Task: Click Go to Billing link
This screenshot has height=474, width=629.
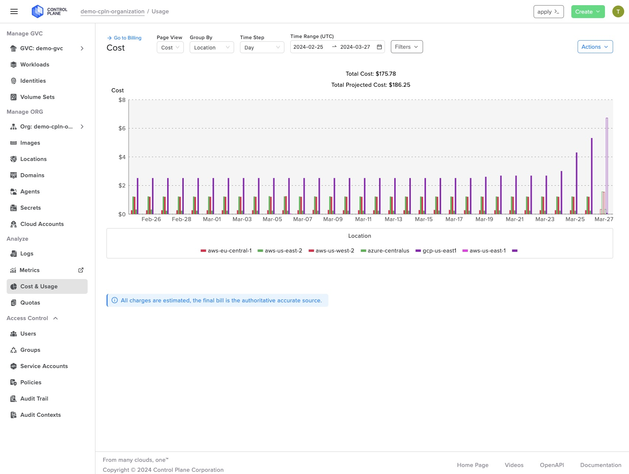Action: 125,38
